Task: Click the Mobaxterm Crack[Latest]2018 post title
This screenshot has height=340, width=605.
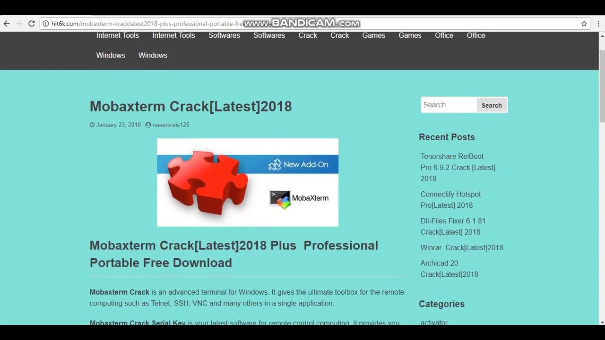Action: click(190, 106)
